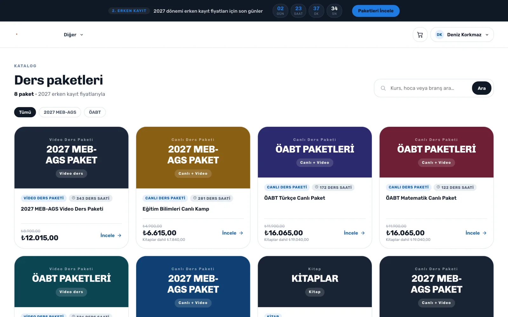Click the 37 DK countdown circle
This screenshot has width=508, height=317.
click(x=316, y=11)
